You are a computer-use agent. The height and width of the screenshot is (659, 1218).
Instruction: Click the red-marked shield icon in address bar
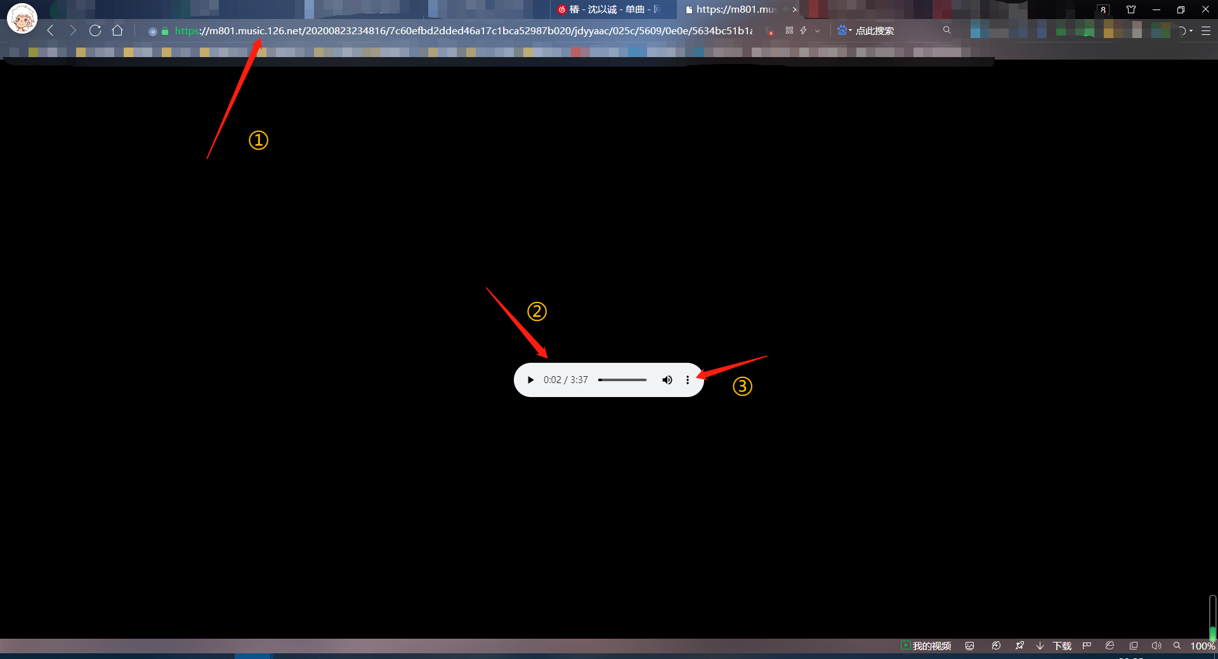[770, 31]
